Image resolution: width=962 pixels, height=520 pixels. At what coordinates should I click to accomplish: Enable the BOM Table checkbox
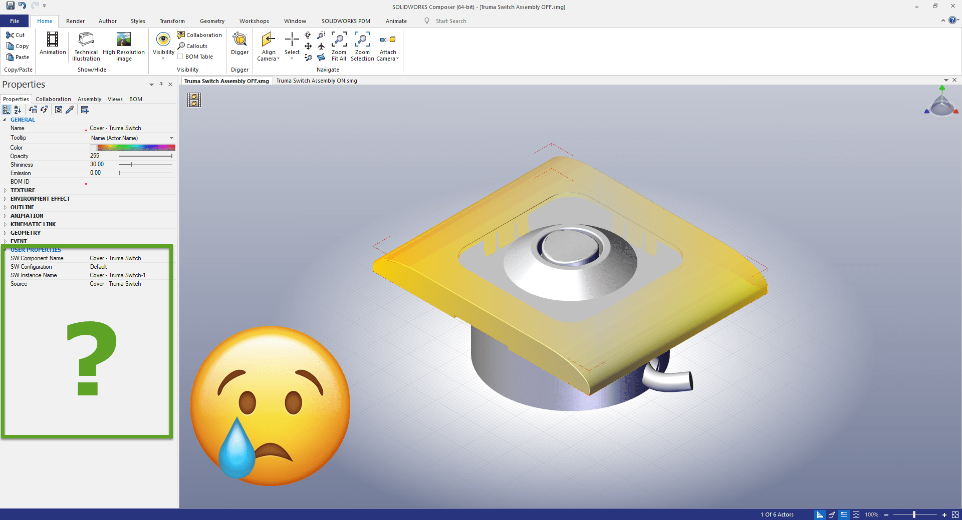180,57
